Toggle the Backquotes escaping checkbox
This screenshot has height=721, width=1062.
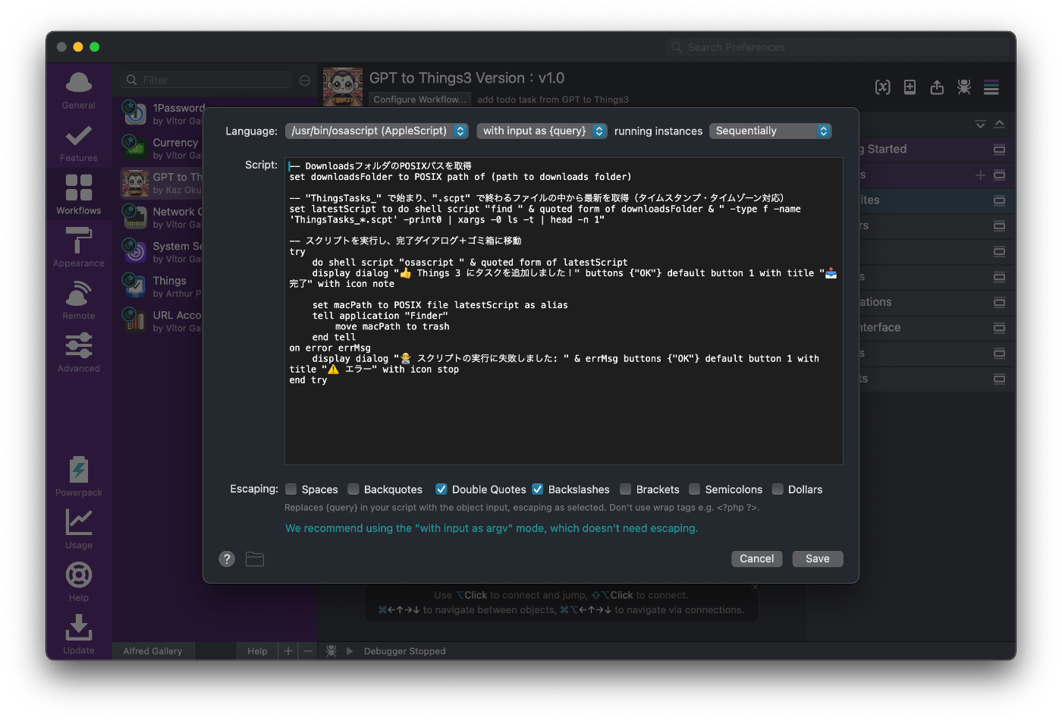pyautogui.click(x=353, y=490)
